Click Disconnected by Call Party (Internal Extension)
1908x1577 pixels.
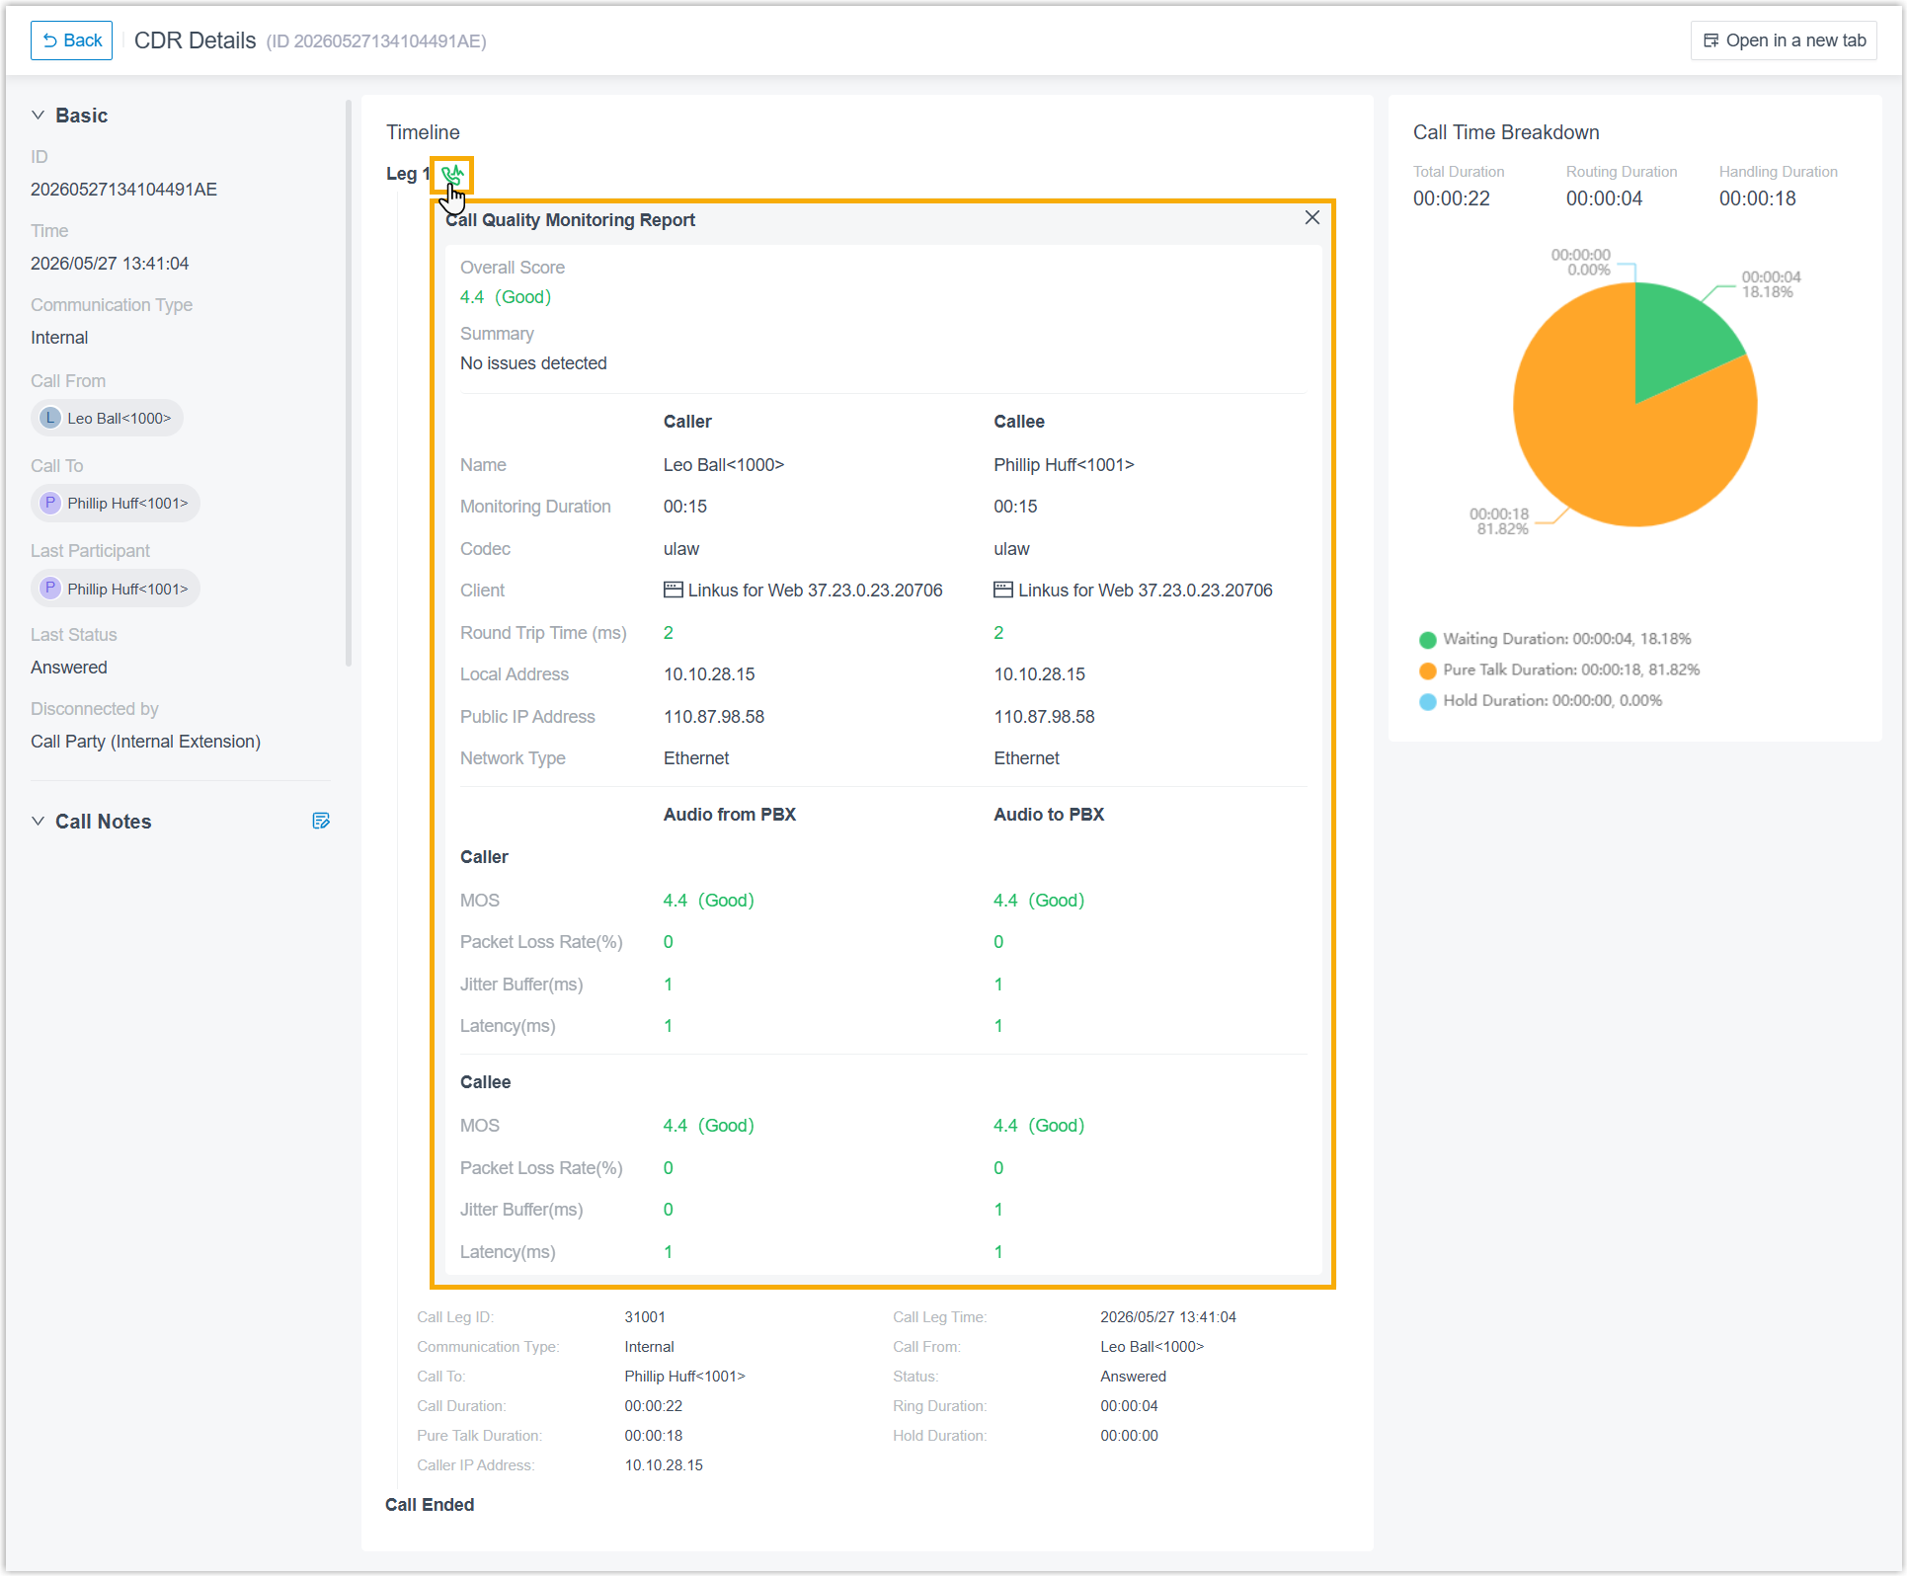[x=145, y=741]
